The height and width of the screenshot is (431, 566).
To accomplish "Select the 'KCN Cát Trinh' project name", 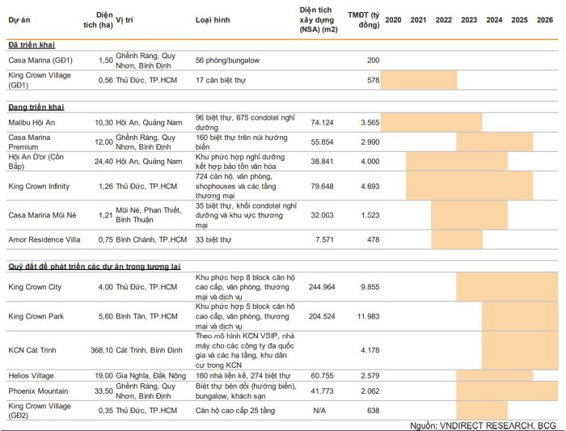I will pyautogui.click(x=32, y=350).
